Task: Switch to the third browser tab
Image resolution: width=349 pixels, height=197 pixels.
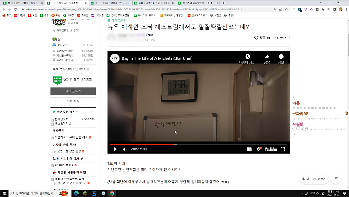Action: 111,3
